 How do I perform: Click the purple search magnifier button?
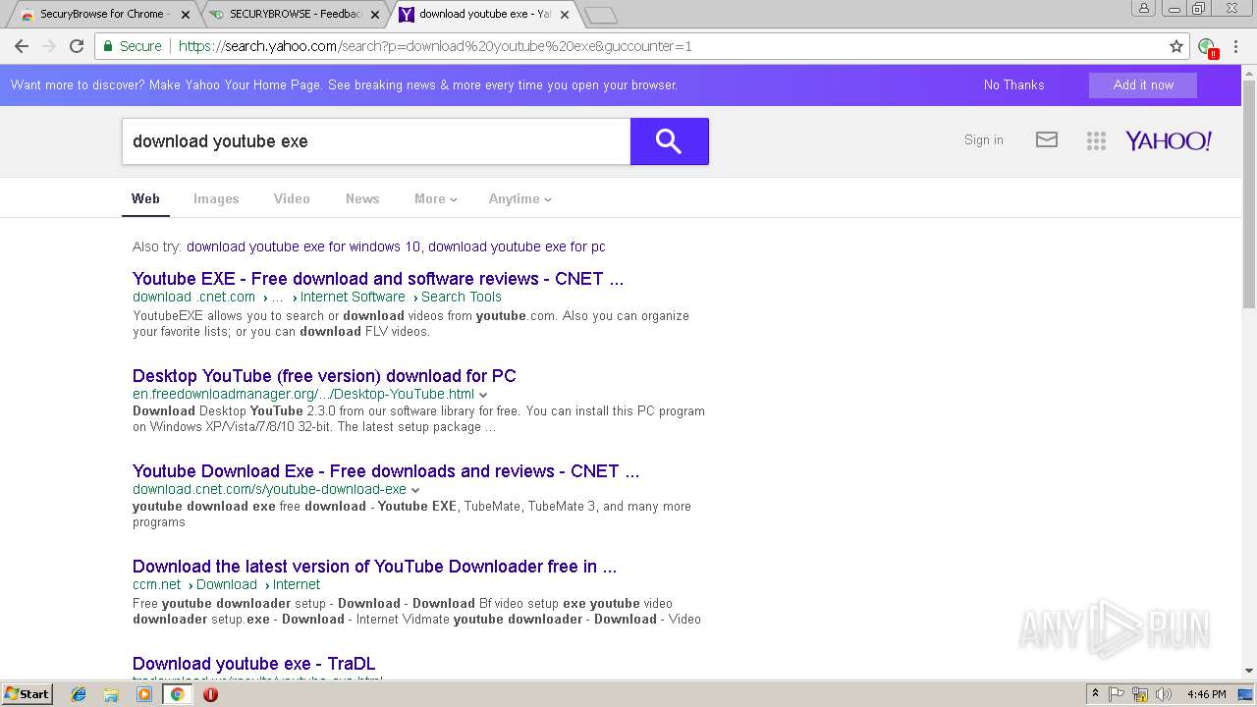coord(669,141)
